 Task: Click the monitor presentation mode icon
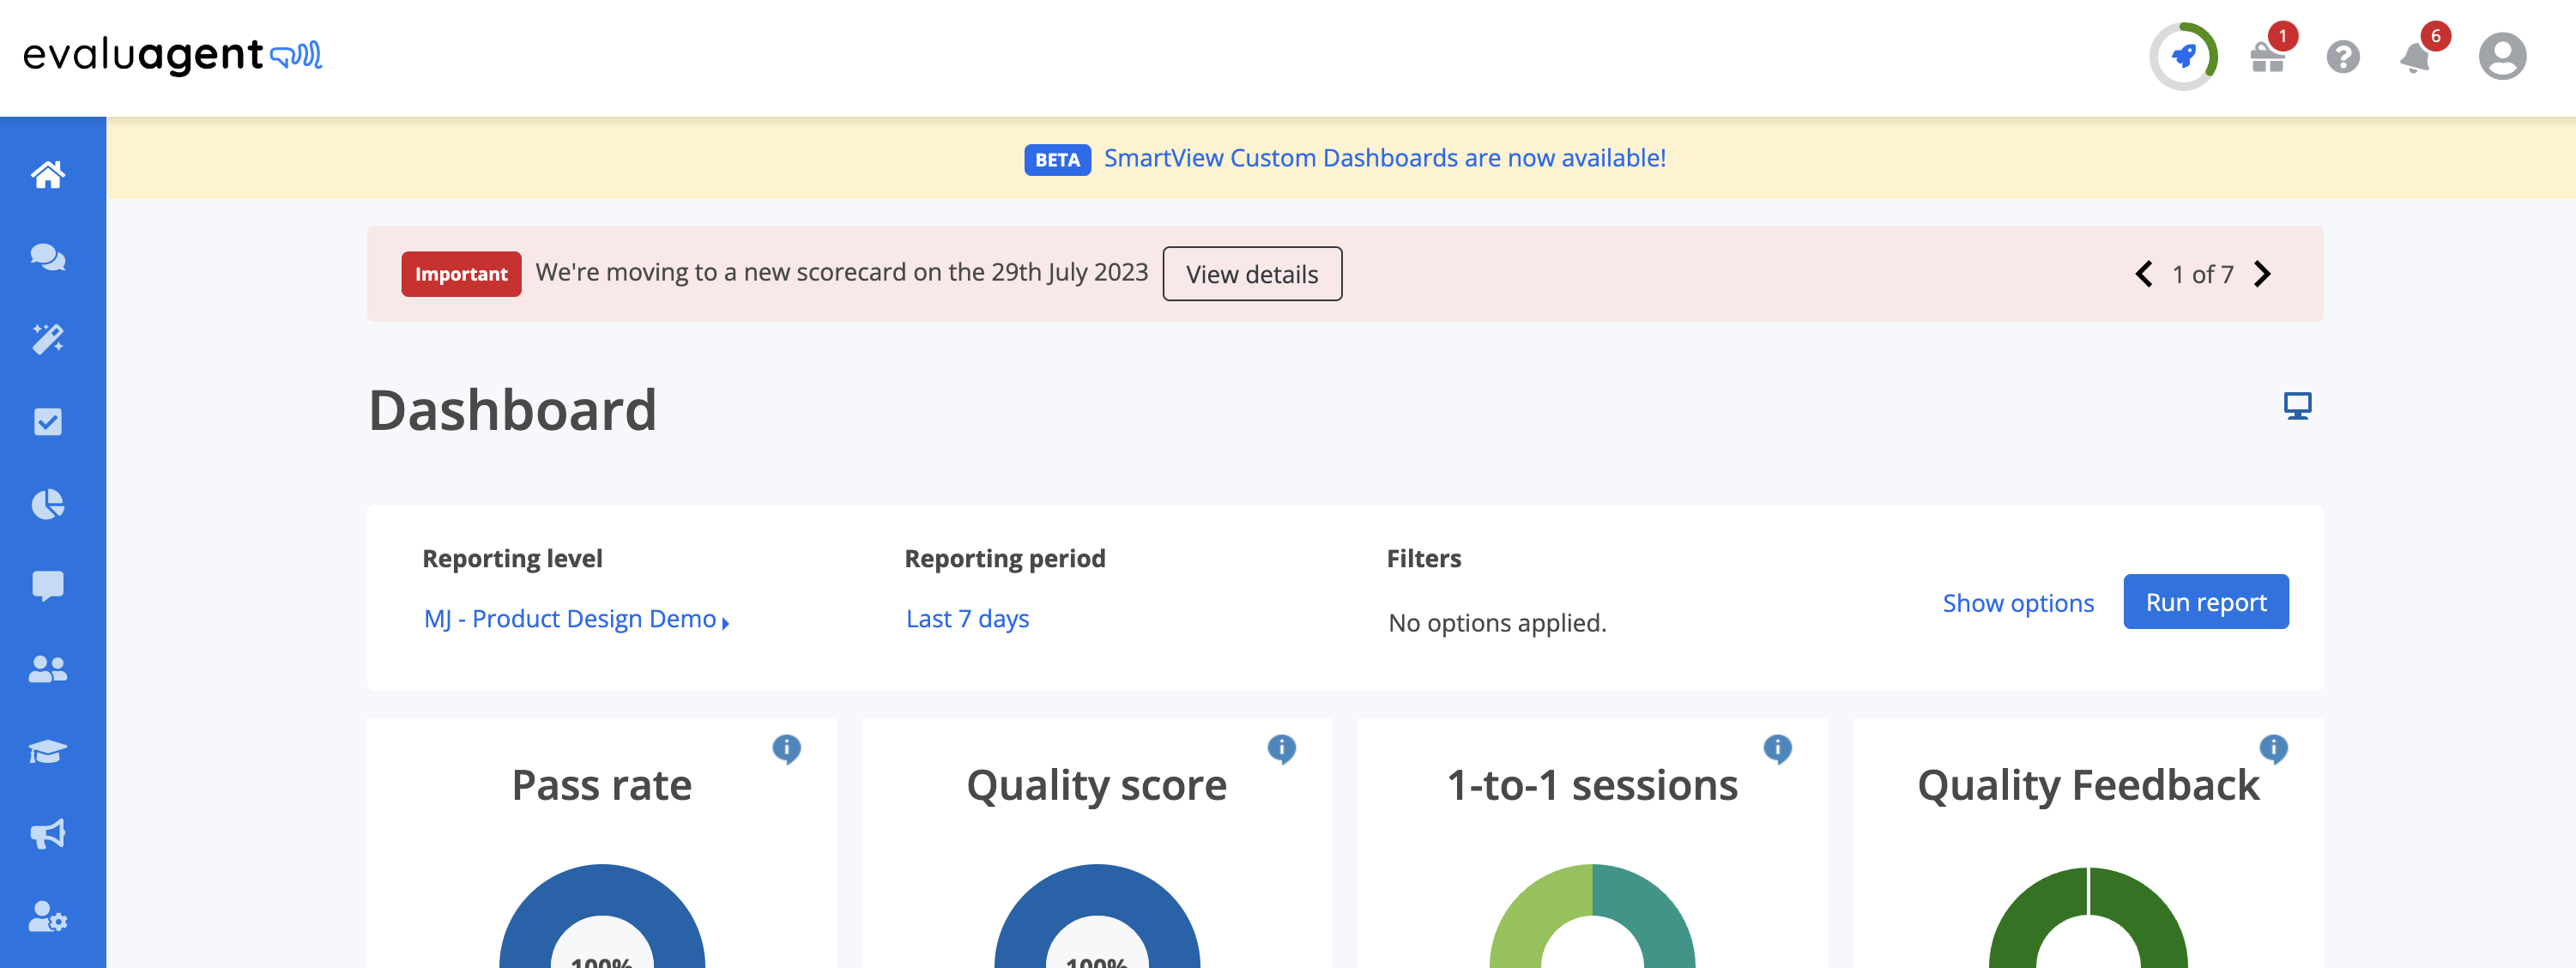click(x=2298, y=406)
